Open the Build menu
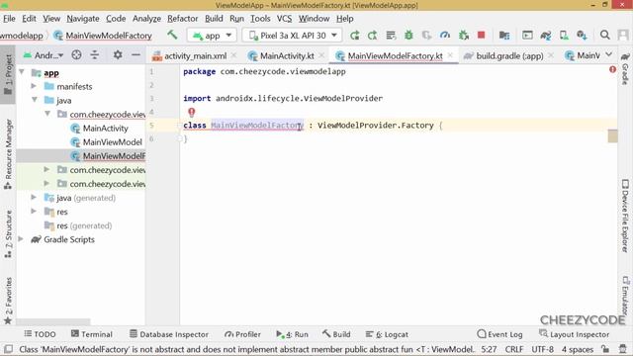 [x=214, y=19]
